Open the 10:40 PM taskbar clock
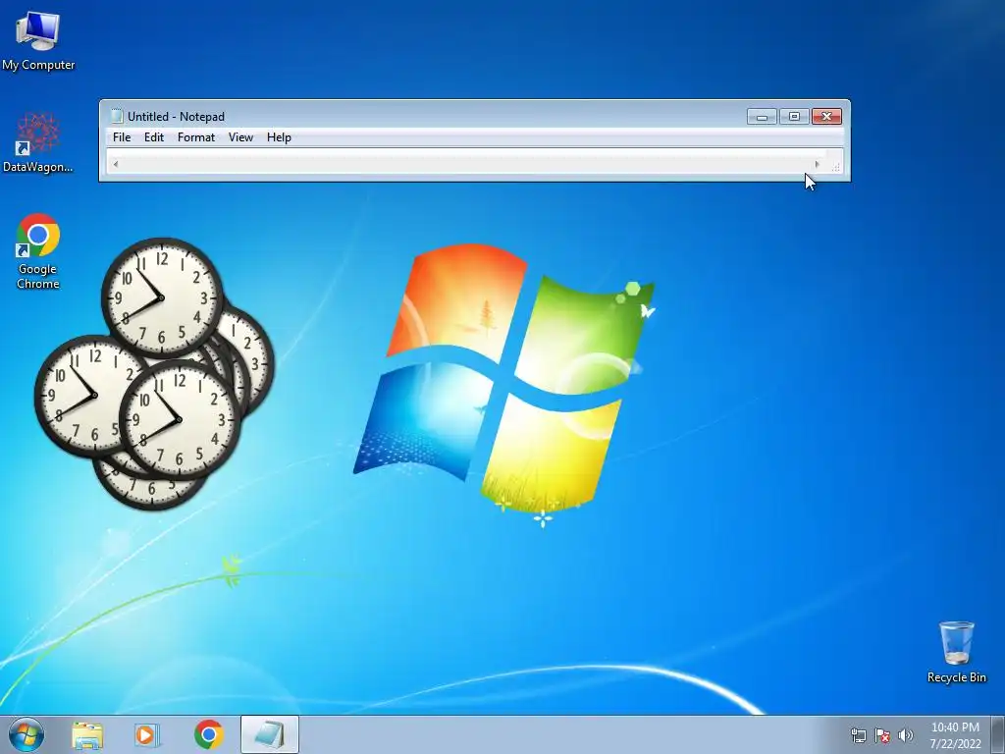The width and height of the screenshot is (1005, 754). [x=955, y=735]
